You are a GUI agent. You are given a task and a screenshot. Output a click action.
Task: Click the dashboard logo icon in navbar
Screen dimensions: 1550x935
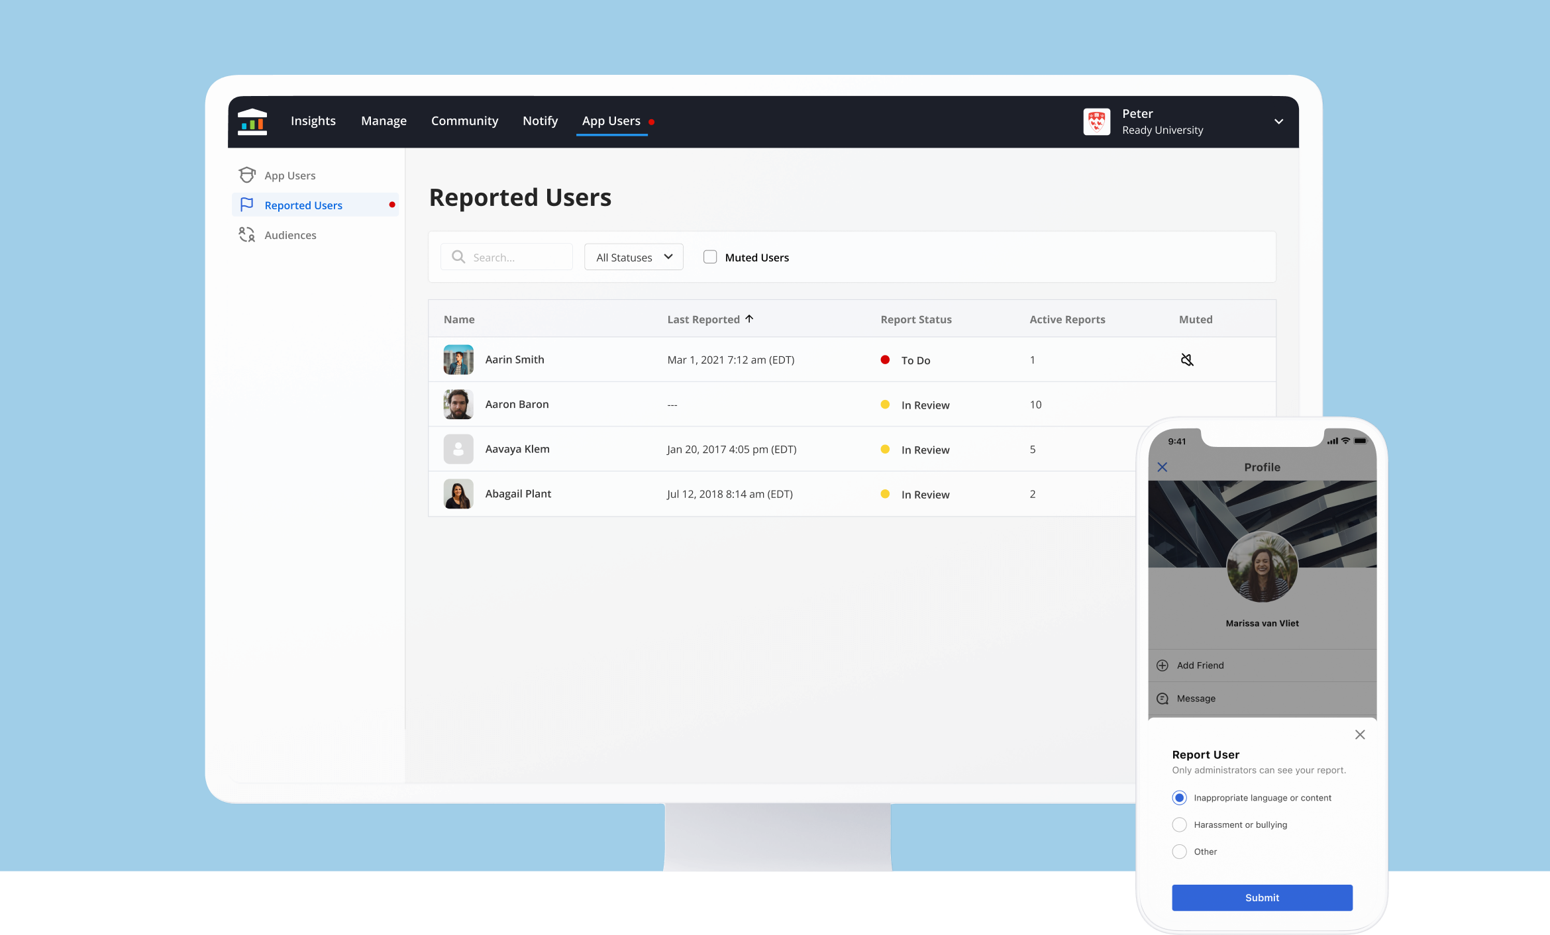[252, 122]
